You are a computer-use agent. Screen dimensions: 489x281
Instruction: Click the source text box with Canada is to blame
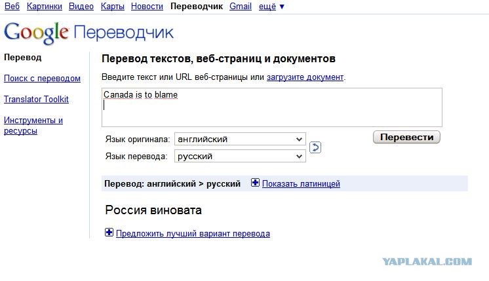point(271,107)
